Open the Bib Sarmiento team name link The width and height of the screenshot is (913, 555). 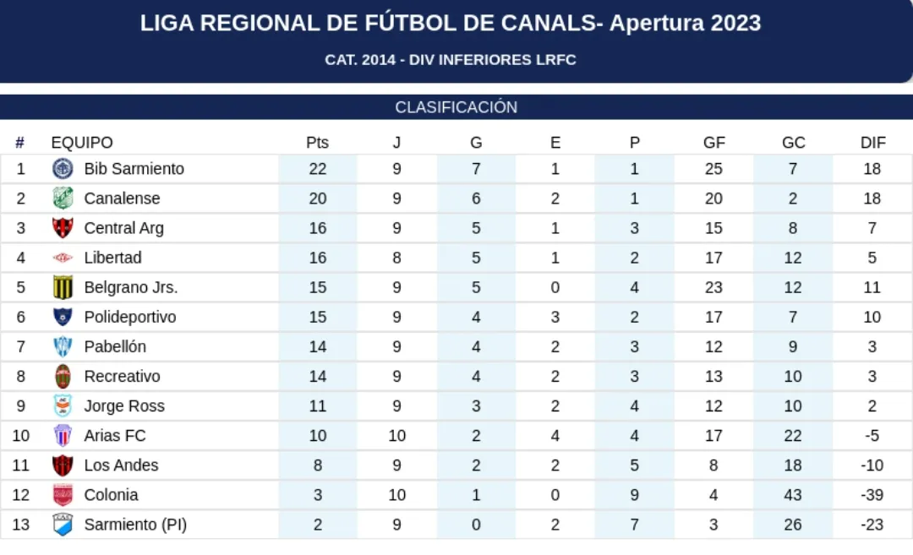(x=134, y=169)
